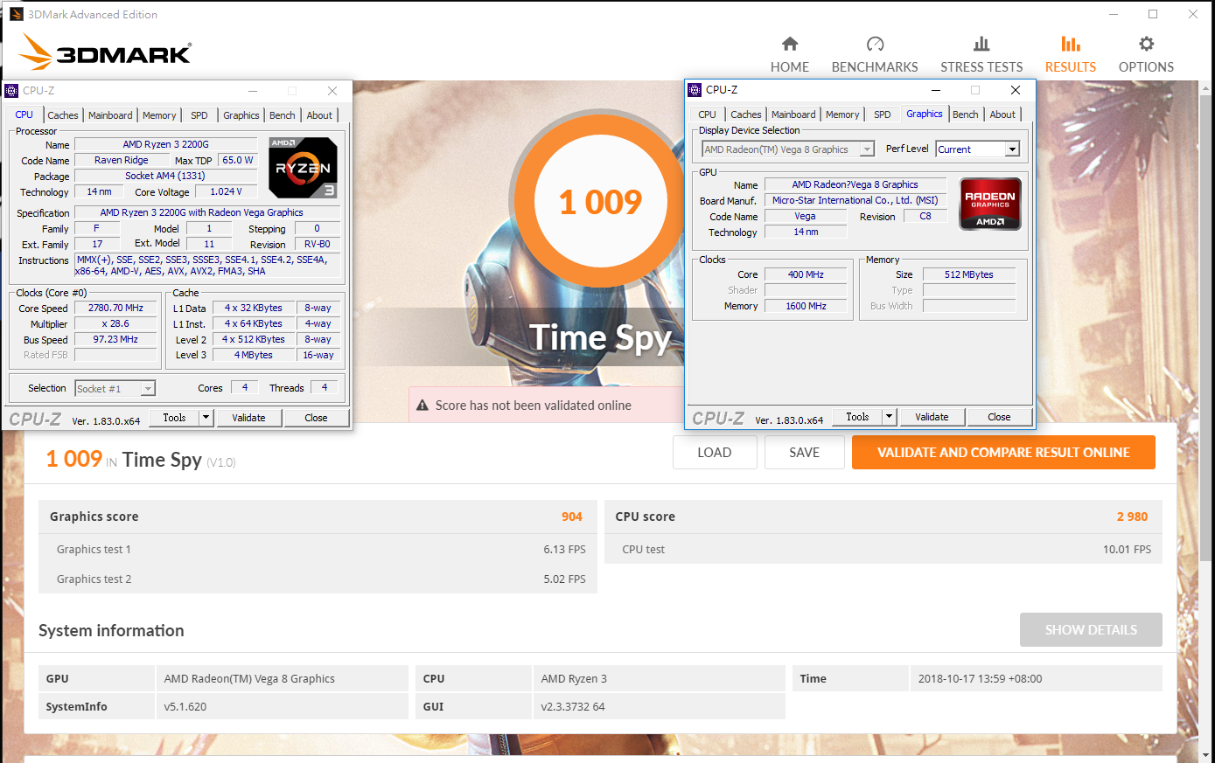The width and height of the screenshot is (1215, 763).
Task: Open Bench tab in right CPU-Z
Action: (x=966, y=114)
